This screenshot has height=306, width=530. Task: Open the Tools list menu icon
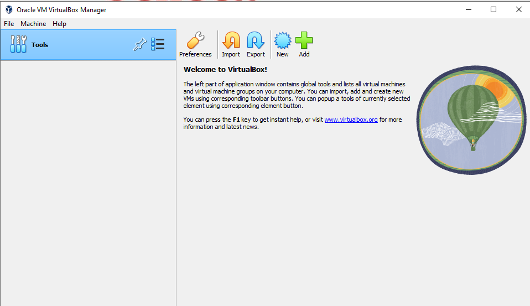pos(158,45)
